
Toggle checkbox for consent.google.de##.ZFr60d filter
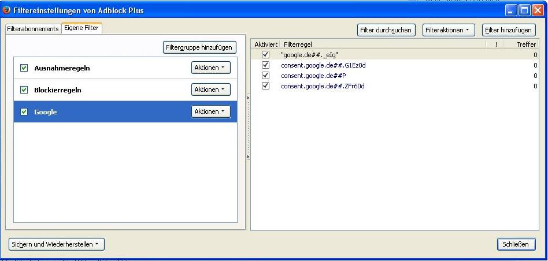coord(265,86)
